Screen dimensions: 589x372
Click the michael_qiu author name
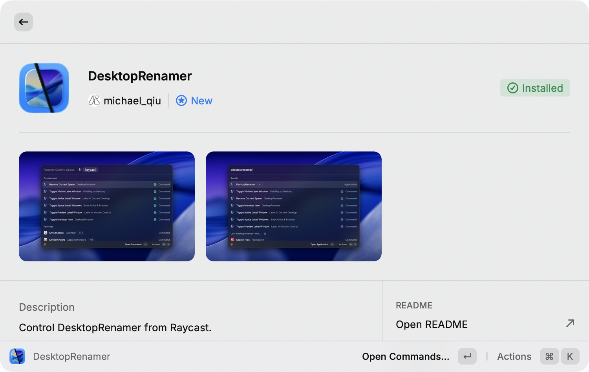point(132,101)
